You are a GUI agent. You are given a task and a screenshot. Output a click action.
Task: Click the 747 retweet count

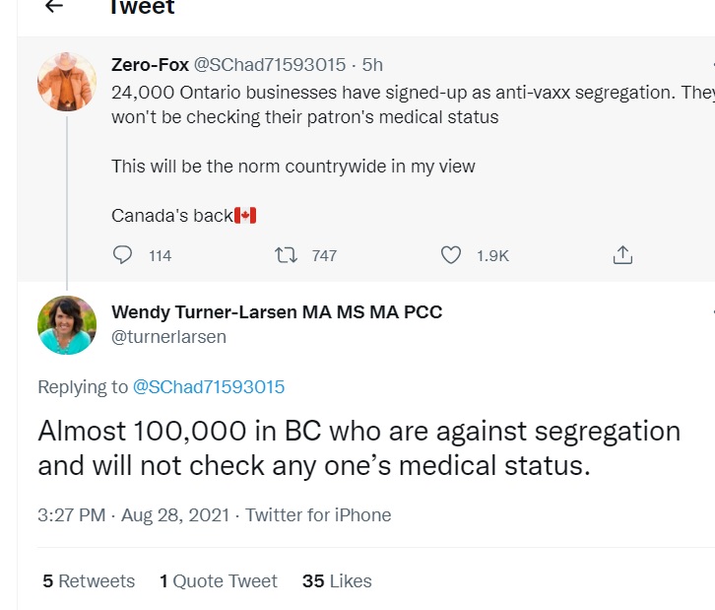pyautogui.click(x=324, y=256)
